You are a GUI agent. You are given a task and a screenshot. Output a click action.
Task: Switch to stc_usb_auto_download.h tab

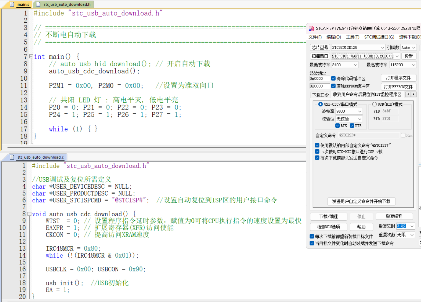pos(64,4)
